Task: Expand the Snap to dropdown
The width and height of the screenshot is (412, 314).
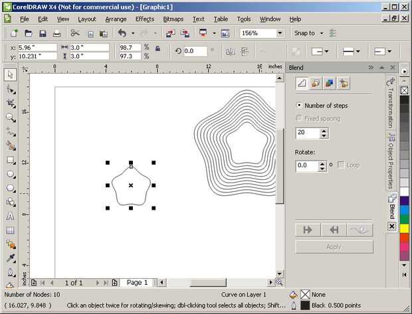Action: (322, 33)
